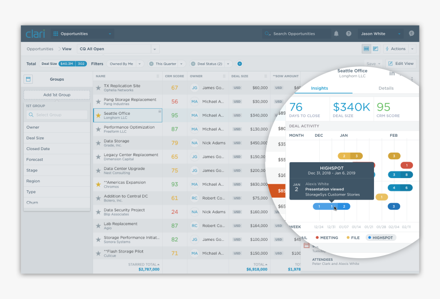Star the Pang Storage Replacement deal
This screenshot has height=299, width=440.
point(98,102)
